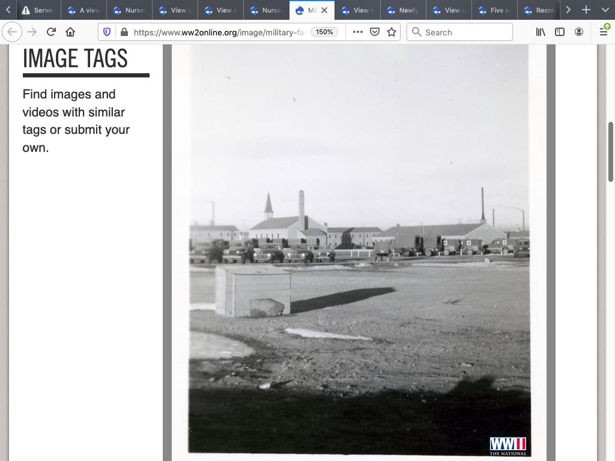Expand the list all tabs dropdown
The image size is (615, 461).
605,10
